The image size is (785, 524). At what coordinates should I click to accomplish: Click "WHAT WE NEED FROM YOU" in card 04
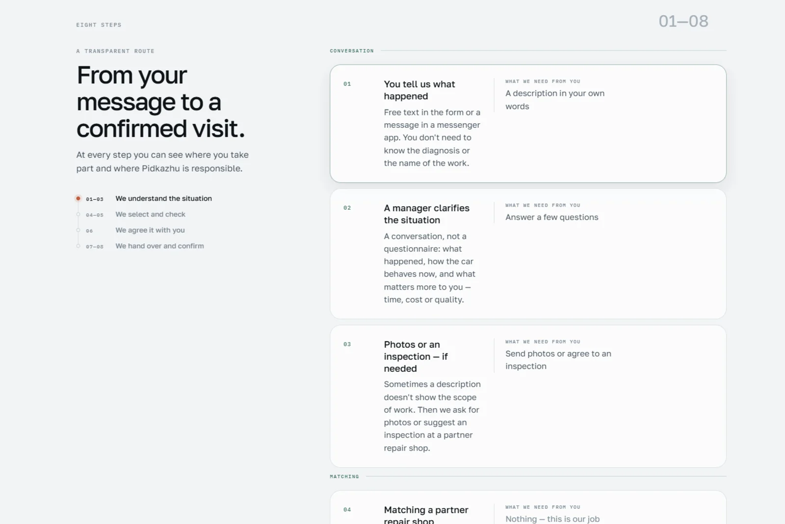pyautogui.click(x=543, y=507)
